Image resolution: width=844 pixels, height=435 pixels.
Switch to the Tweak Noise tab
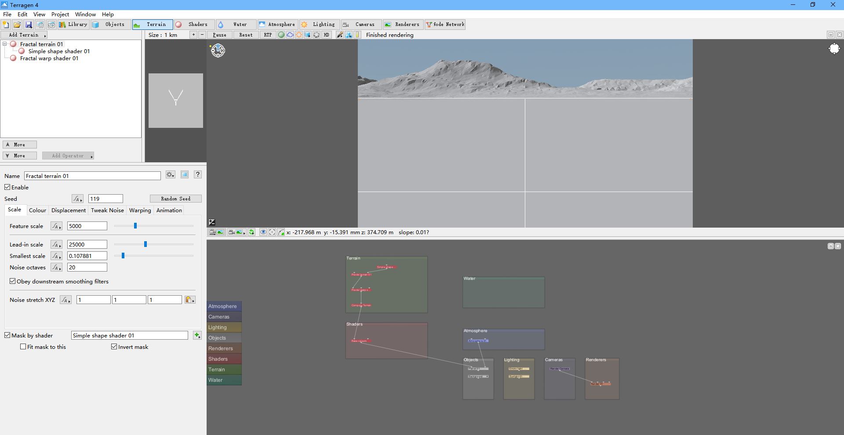click(x=107, y=210)
